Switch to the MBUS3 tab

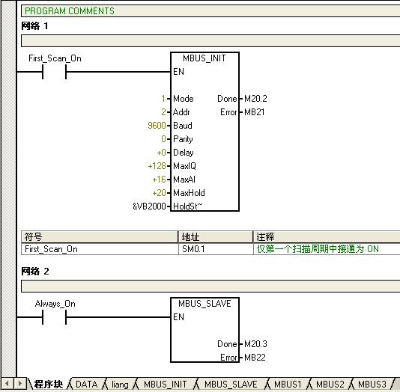(x=372, y=385)
